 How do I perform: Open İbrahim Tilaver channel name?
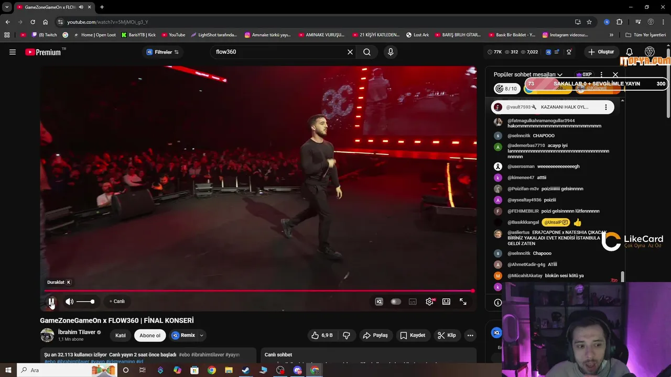[77, 332]
